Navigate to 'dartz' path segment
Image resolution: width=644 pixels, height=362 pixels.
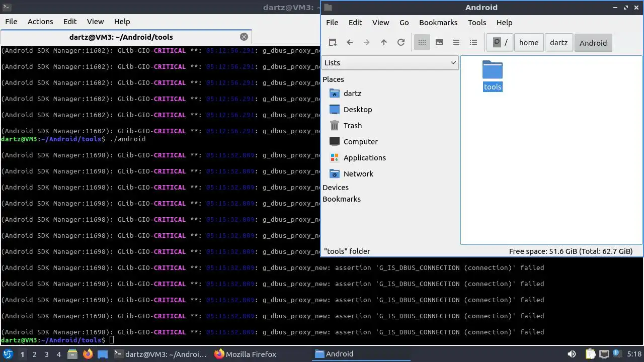558,43
